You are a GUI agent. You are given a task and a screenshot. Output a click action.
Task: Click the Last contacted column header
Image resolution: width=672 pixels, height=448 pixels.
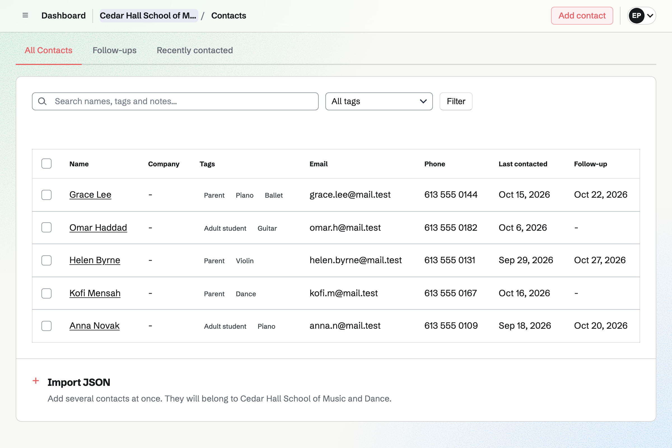click(x=523, y=164)
